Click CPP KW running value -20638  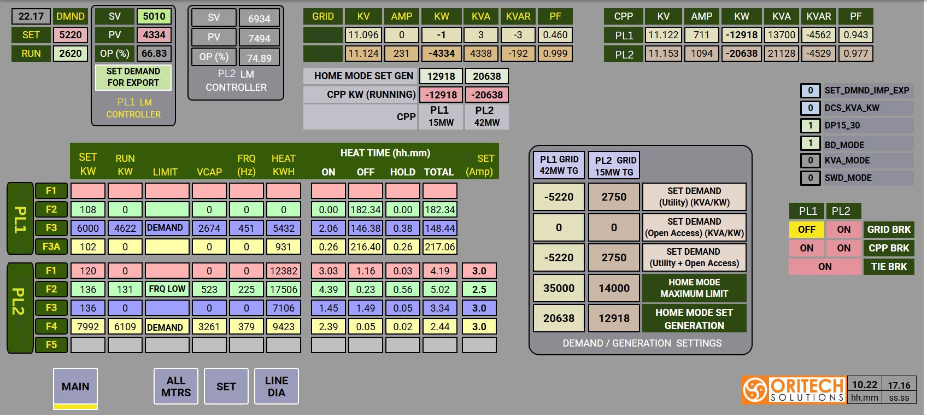[x=487, y=95]
